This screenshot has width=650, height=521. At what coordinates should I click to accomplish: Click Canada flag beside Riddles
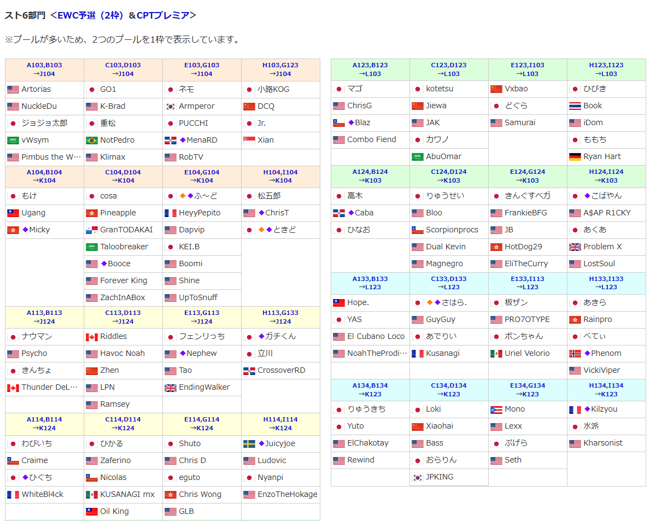92,337
